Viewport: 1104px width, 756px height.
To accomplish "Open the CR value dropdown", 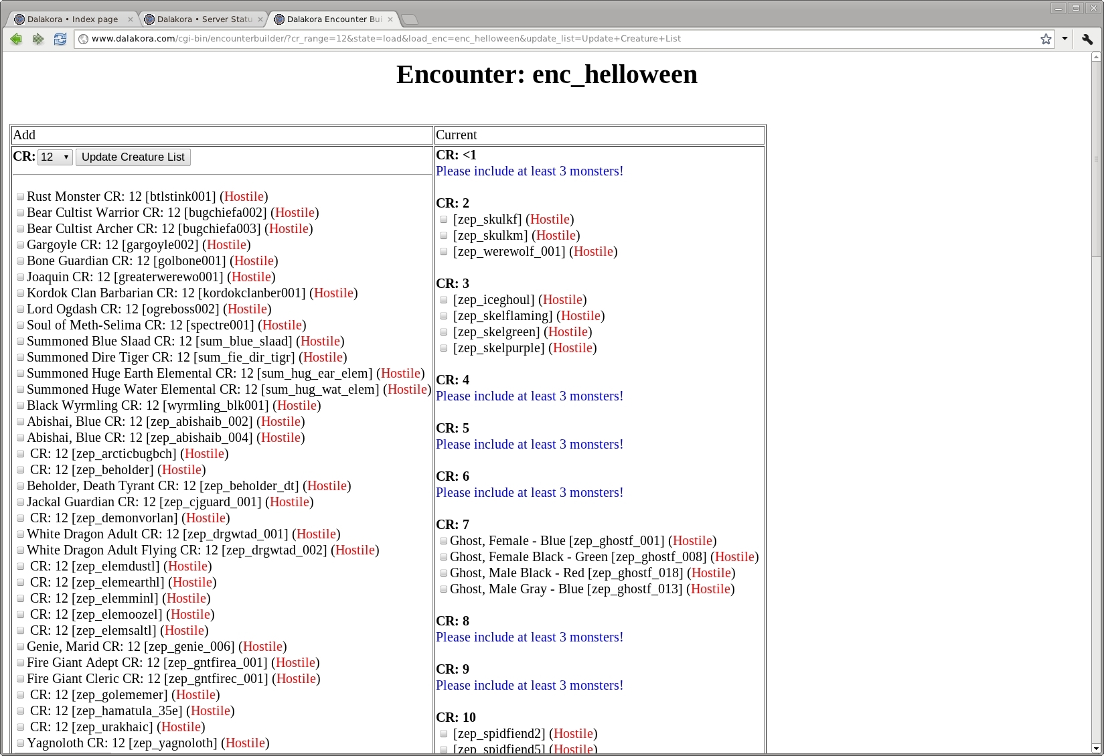I will tap(54, 157).
